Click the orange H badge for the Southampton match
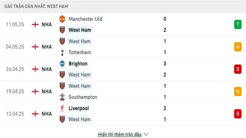Image resolution: width=246 pixels, height=138 pixels. tap(238, 91)
